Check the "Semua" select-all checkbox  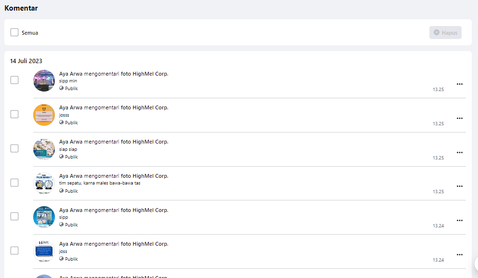14,33
